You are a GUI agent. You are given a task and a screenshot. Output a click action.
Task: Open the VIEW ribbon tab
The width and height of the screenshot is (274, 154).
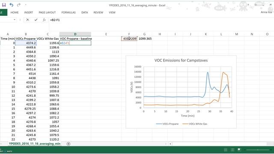pyautogui.click(x=112, y=12)
